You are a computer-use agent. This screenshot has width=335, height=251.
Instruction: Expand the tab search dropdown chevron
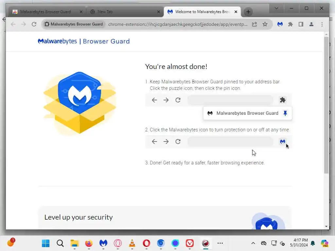pyautogui.click(x=276, y=8)
